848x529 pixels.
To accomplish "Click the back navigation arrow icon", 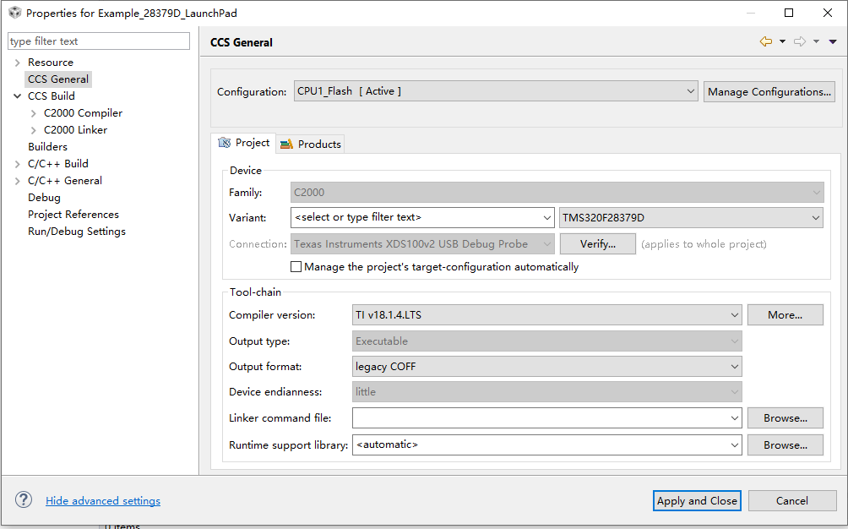I will click(x=766, y=41).
